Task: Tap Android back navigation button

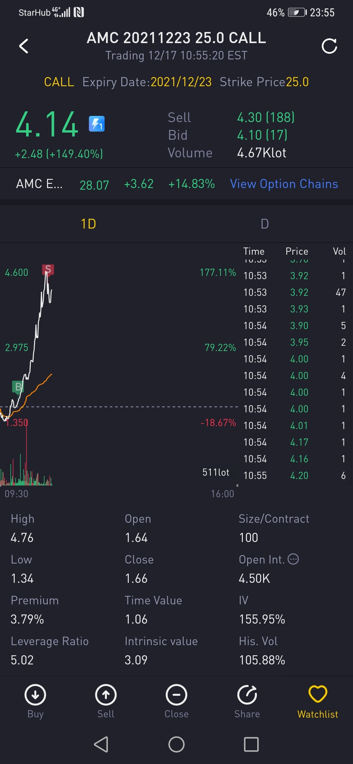Action: pyautogui.click(x=101, y=744)
